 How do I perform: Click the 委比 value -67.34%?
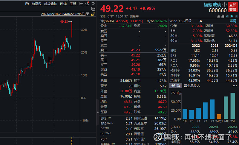click(x=126, y=26)
